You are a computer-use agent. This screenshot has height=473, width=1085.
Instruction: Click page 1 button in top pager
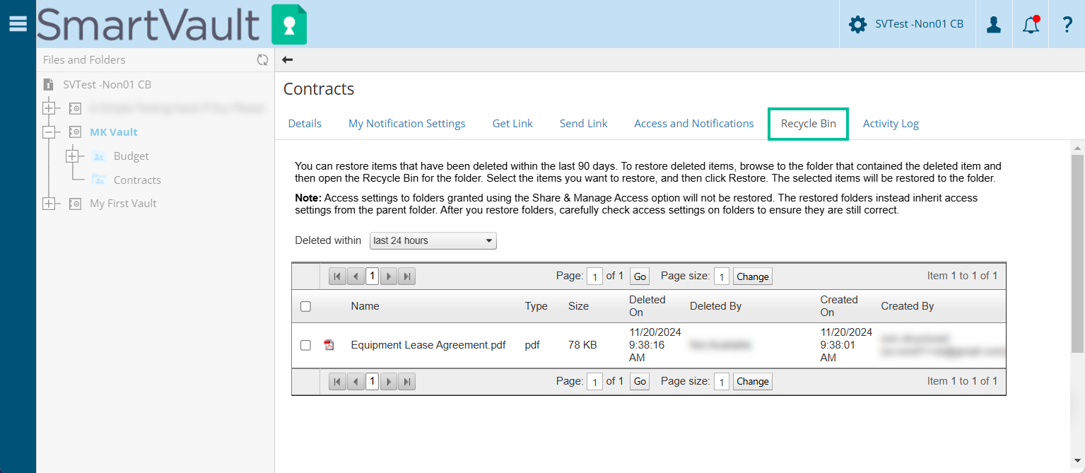pos(372,276)
